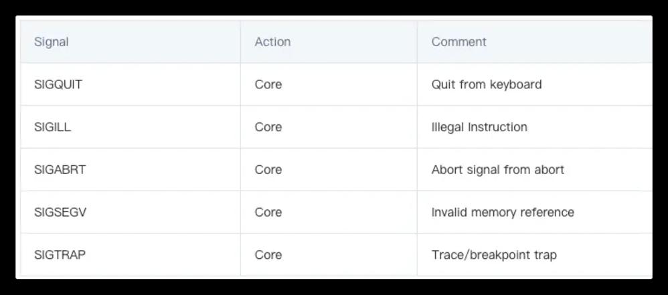The height and width of the screenshot is (295, 668).
Task: Click the Core action in SIGILL row
Action: [268, 127]
